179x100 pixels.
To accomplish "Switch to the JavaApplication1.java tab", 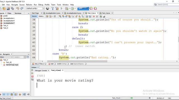I will point(53,13).
